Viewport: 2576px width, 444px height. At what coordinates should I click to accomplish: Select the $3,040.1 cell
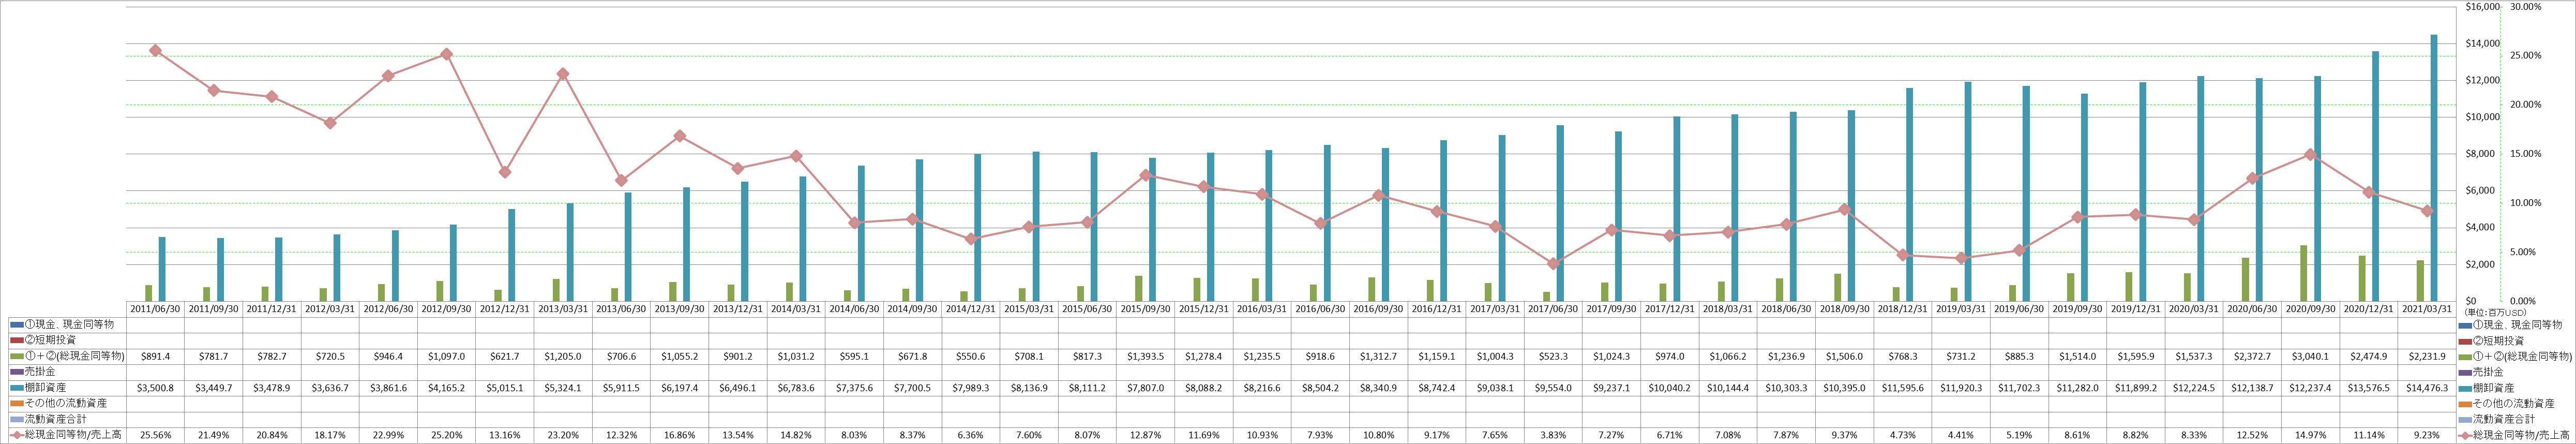click(2310, 356)
